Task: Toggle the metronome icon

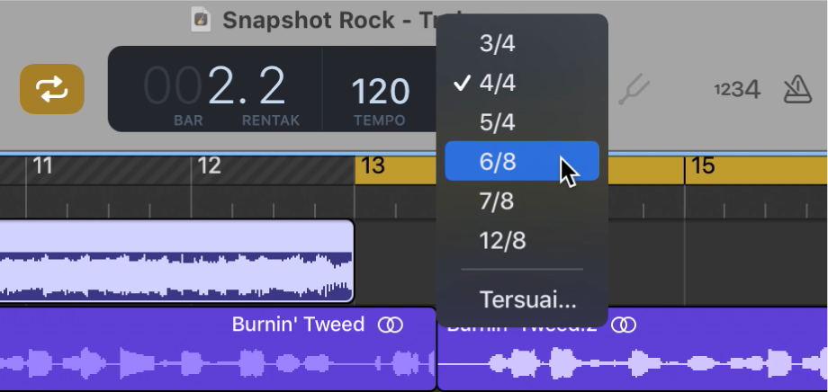Action: (797, 89)
